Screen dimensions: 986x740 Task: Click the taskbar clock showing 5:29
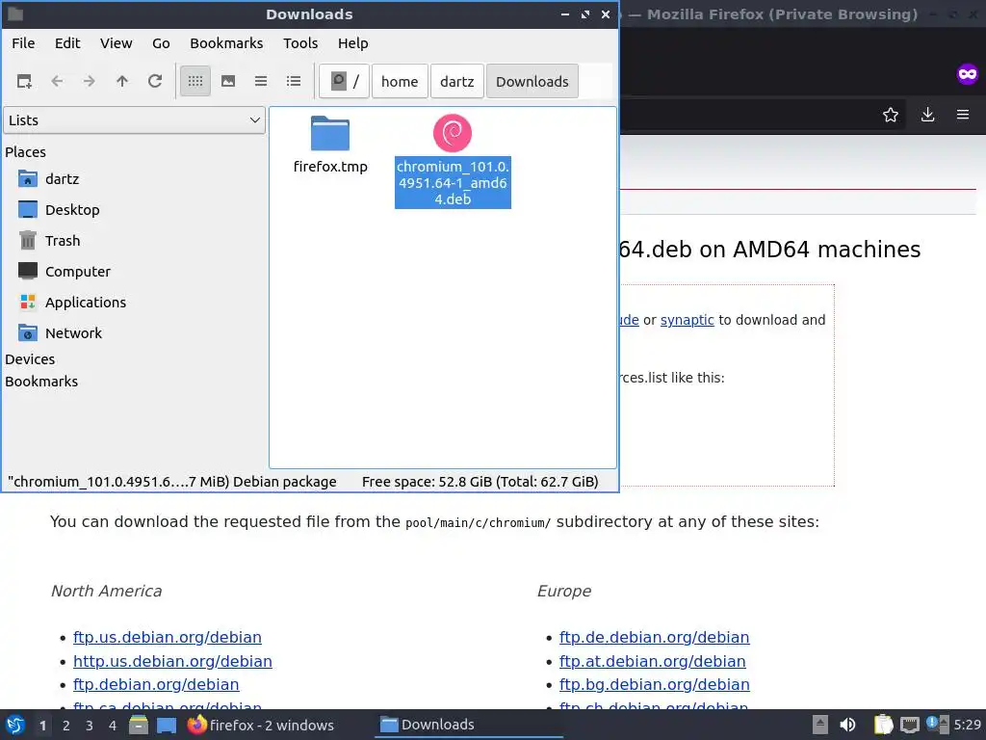(967, 725)
